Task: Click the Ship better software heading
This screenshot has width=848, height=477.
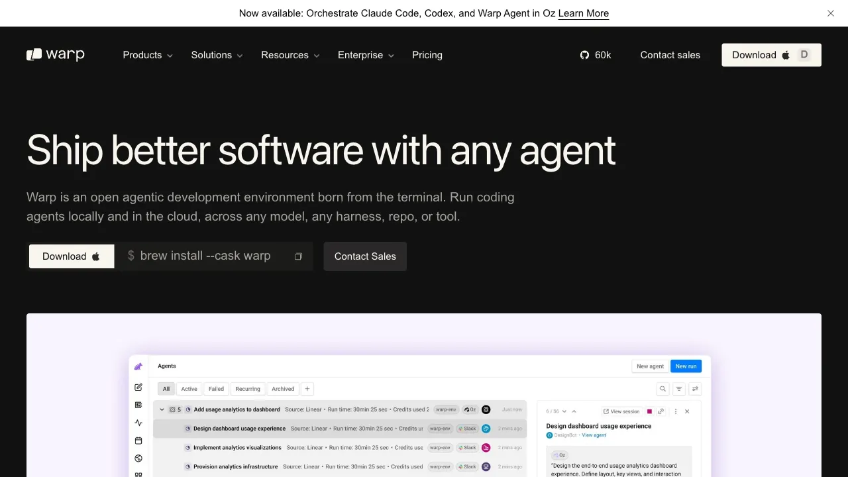Action: coord(321,150)
